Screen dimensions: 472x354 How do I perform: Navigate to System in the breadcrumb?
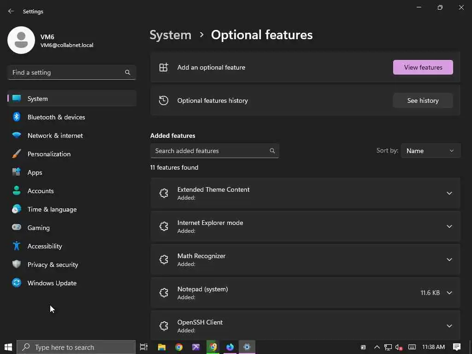pos(171,35)
